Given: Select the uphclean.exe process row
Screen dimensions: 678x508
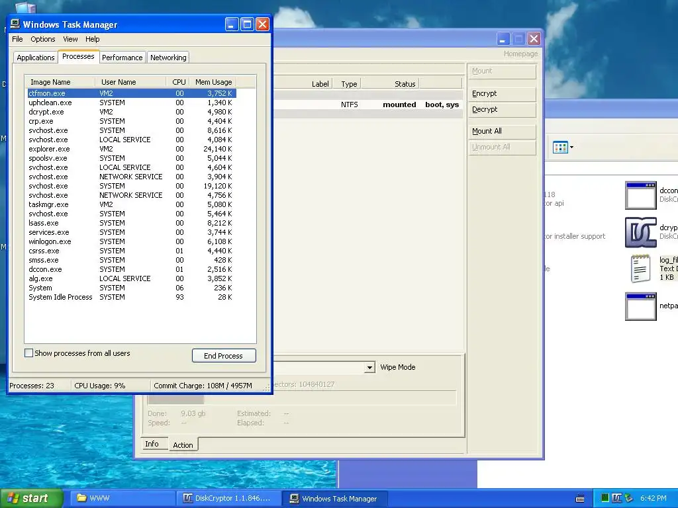Looking at the screenshot, I should [132, 103].
